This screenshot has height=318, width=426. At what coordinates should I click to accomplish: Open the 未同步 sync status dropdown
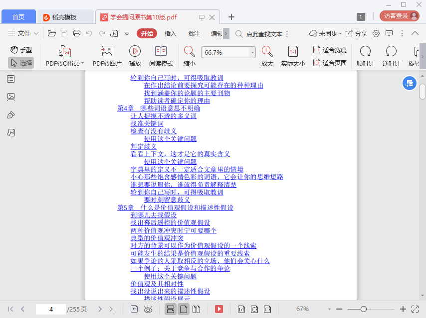pos(325,34)
